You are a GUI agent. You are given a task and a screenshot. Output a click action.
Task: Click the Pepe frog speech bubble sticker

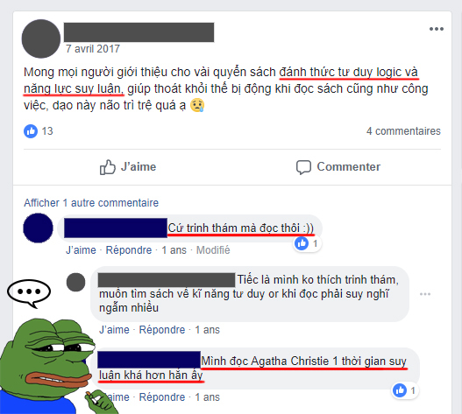pyautogui.click(x=29, y=293)
